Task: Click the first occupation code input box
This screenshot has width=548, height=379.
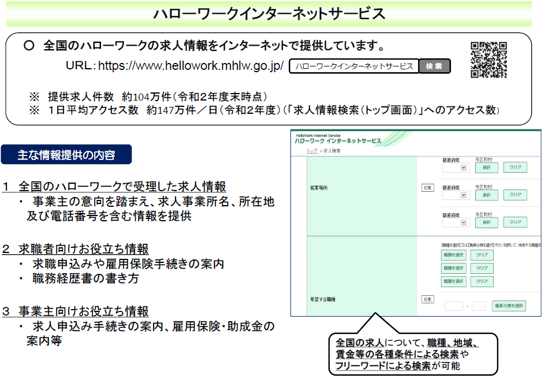Action: (x=454, y=306)
